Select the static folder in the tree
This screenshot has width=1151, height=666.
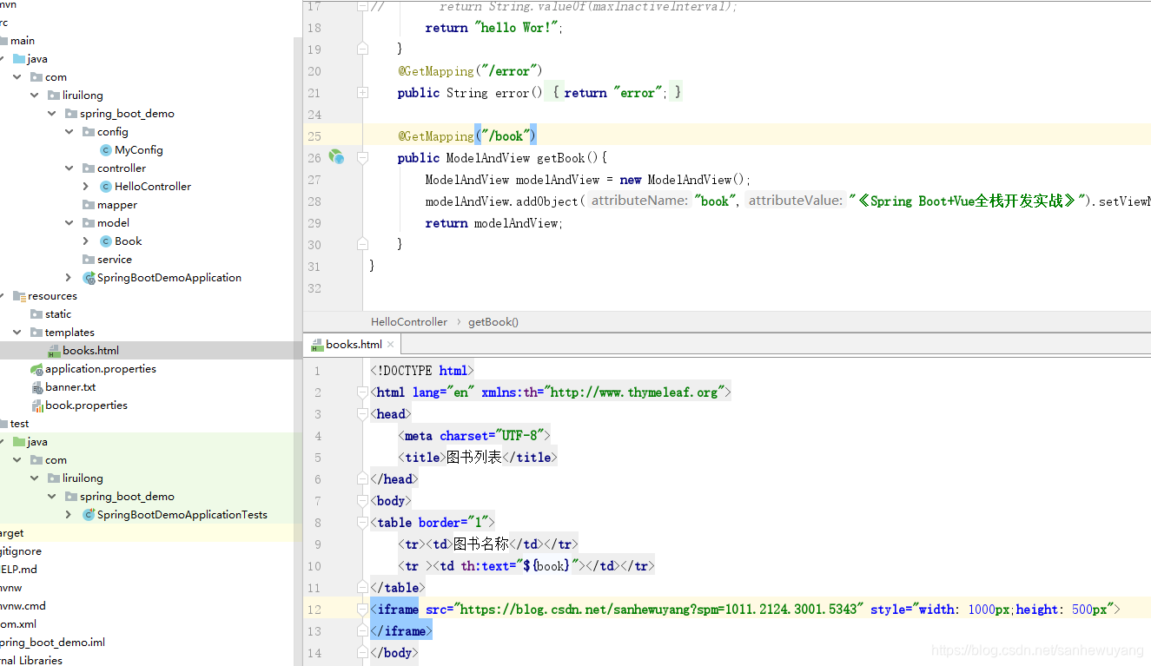pyautogui.click(x=58, y=314)
